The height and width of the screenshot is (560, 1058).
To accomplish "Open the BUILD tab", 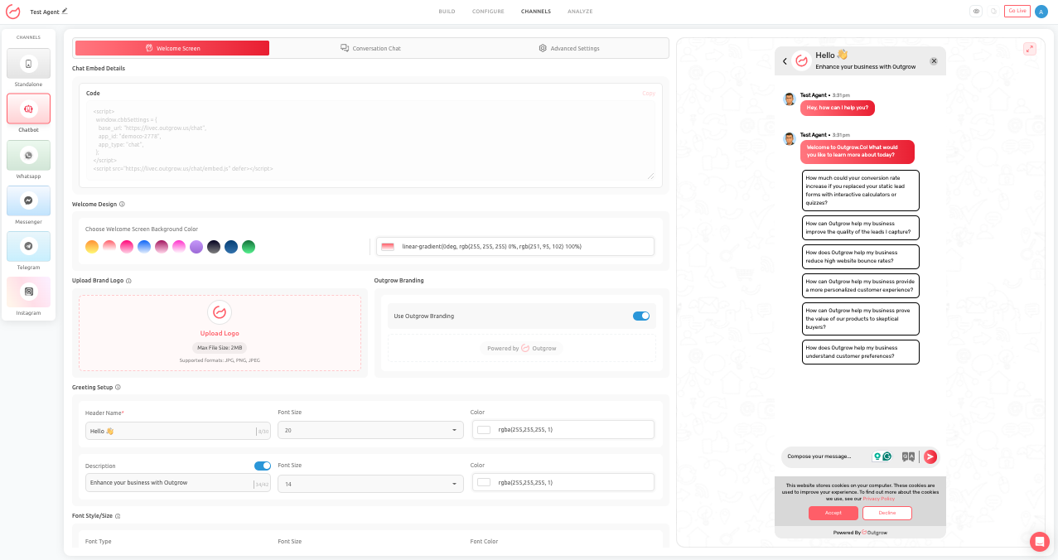I will tap(447, 12).
